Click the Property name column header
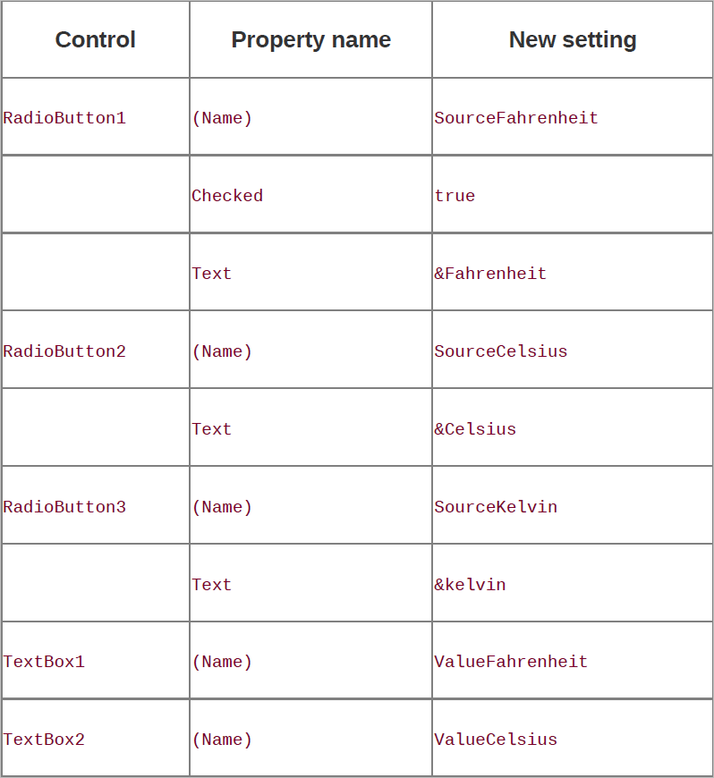Image resolution: width=714 pixels, height=778 pixels. pos(310,39)
